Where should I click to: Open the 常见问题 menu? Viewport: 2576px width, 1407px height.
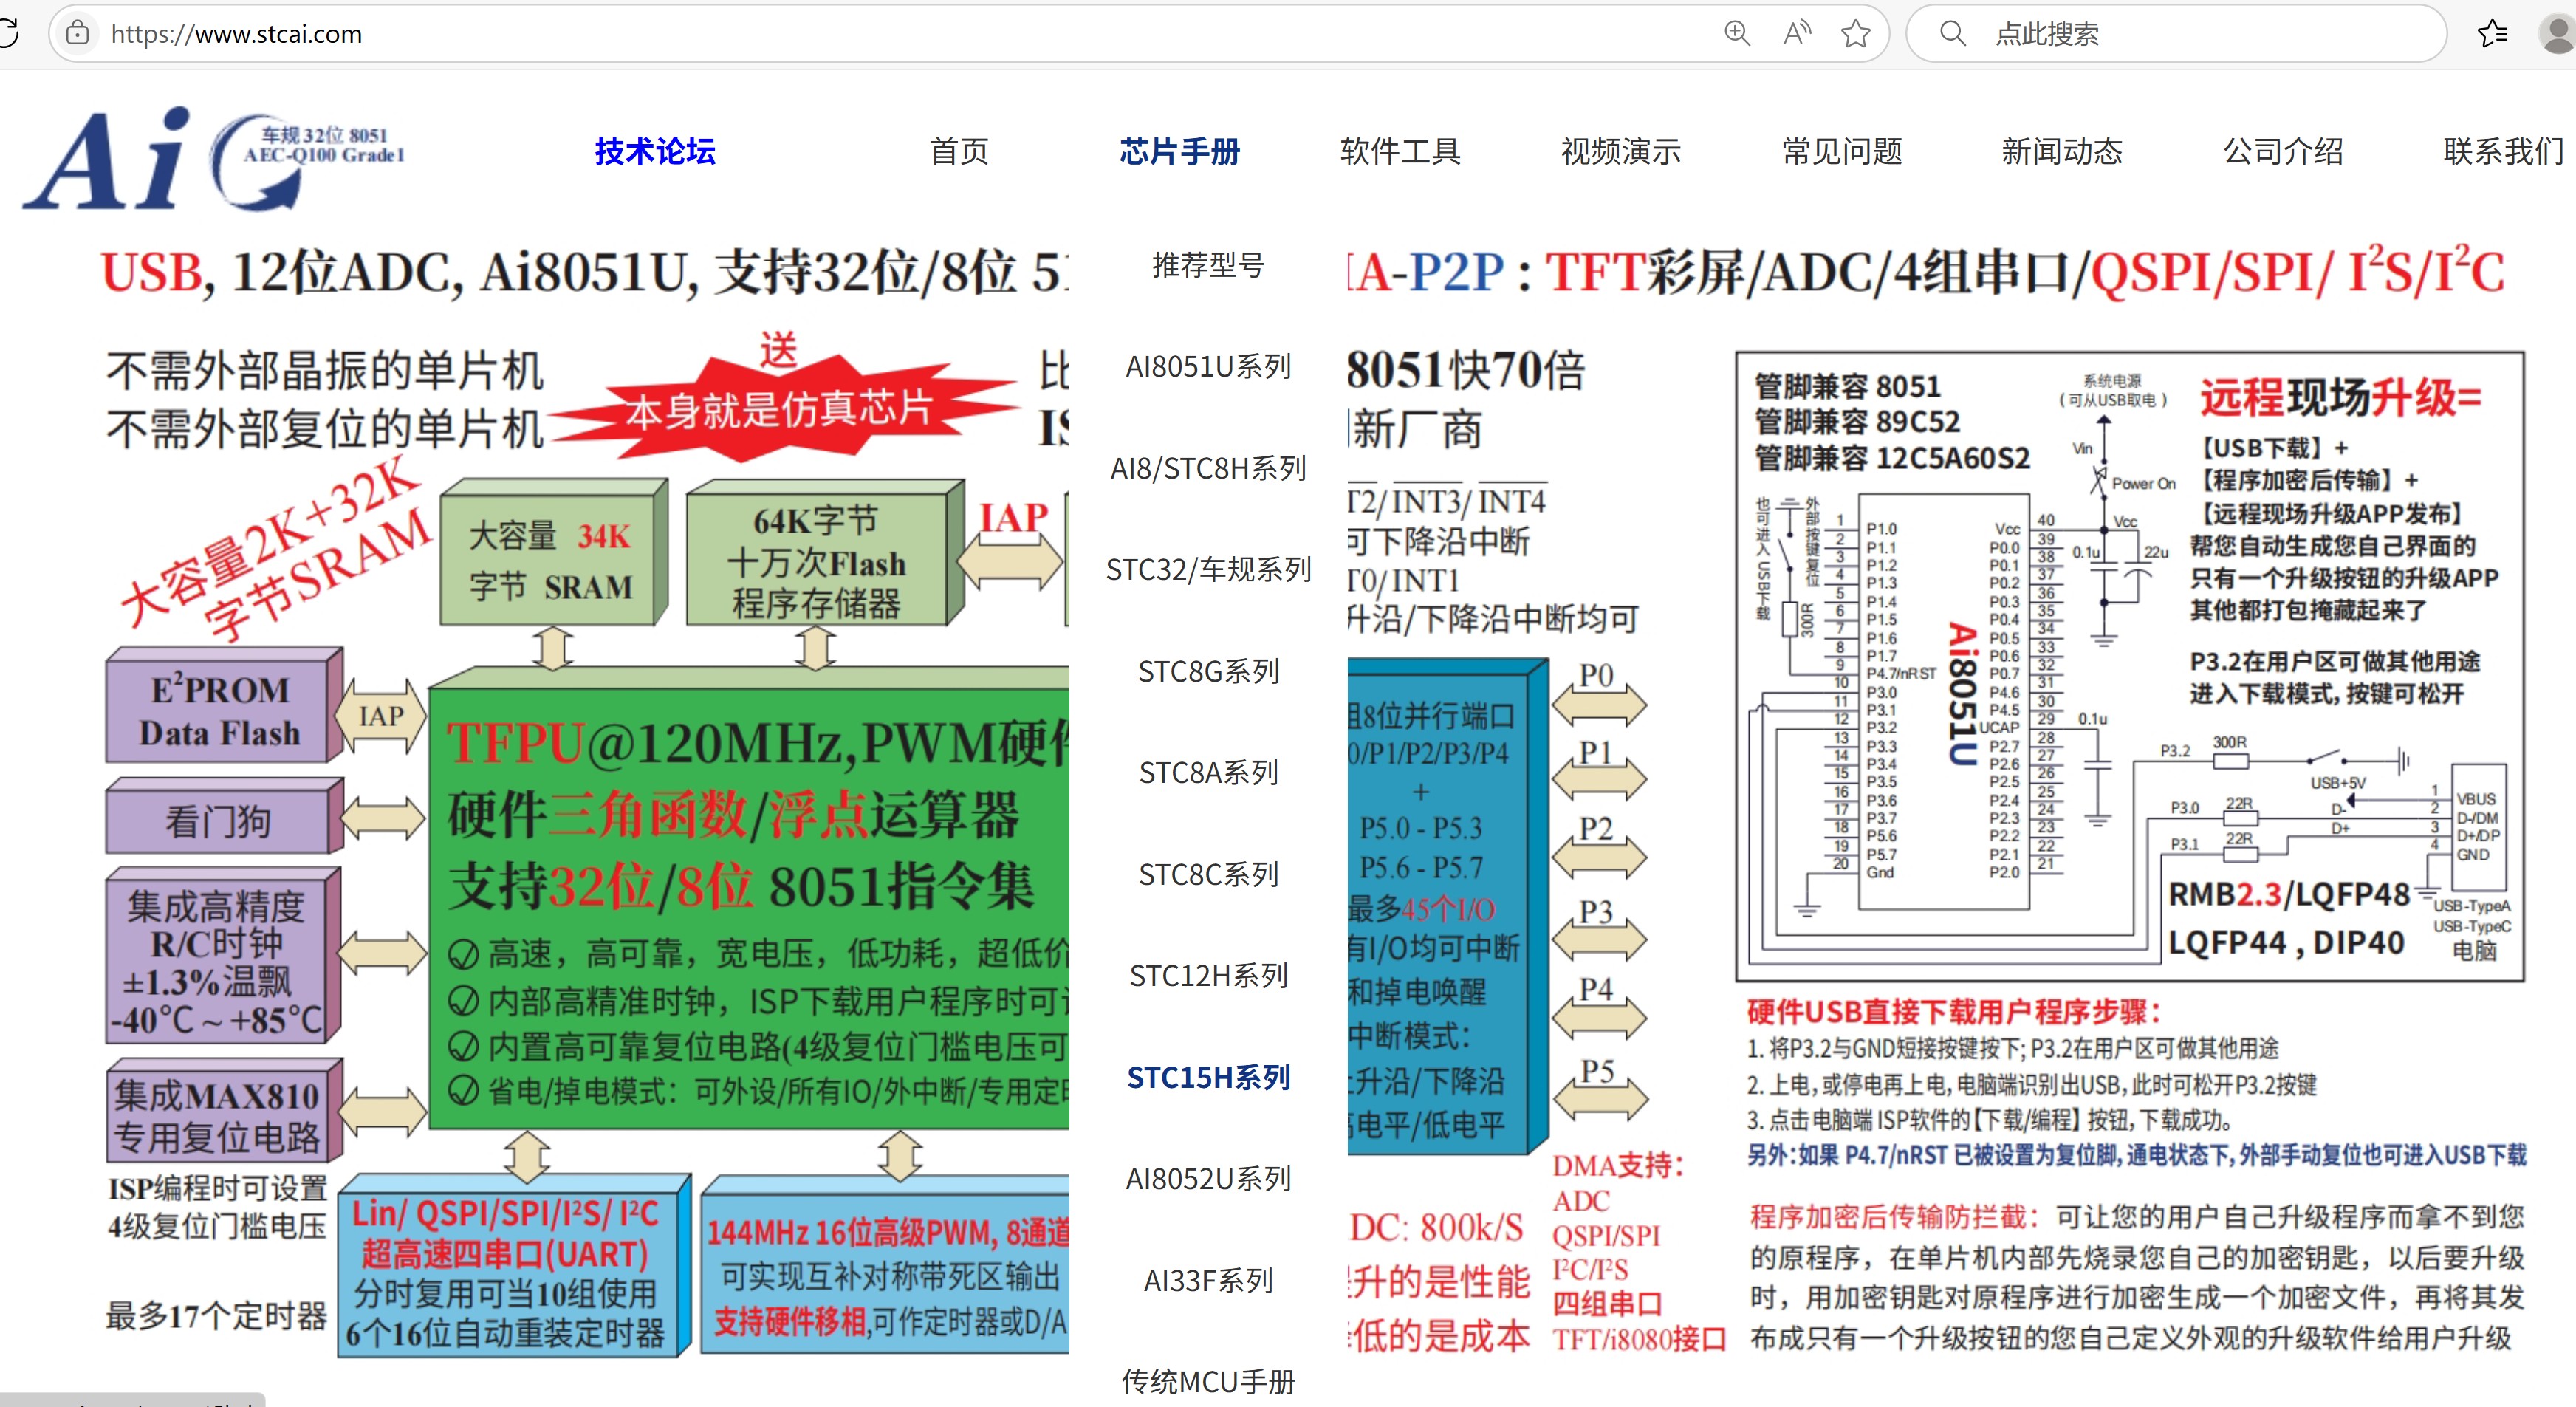(1842, 151)
